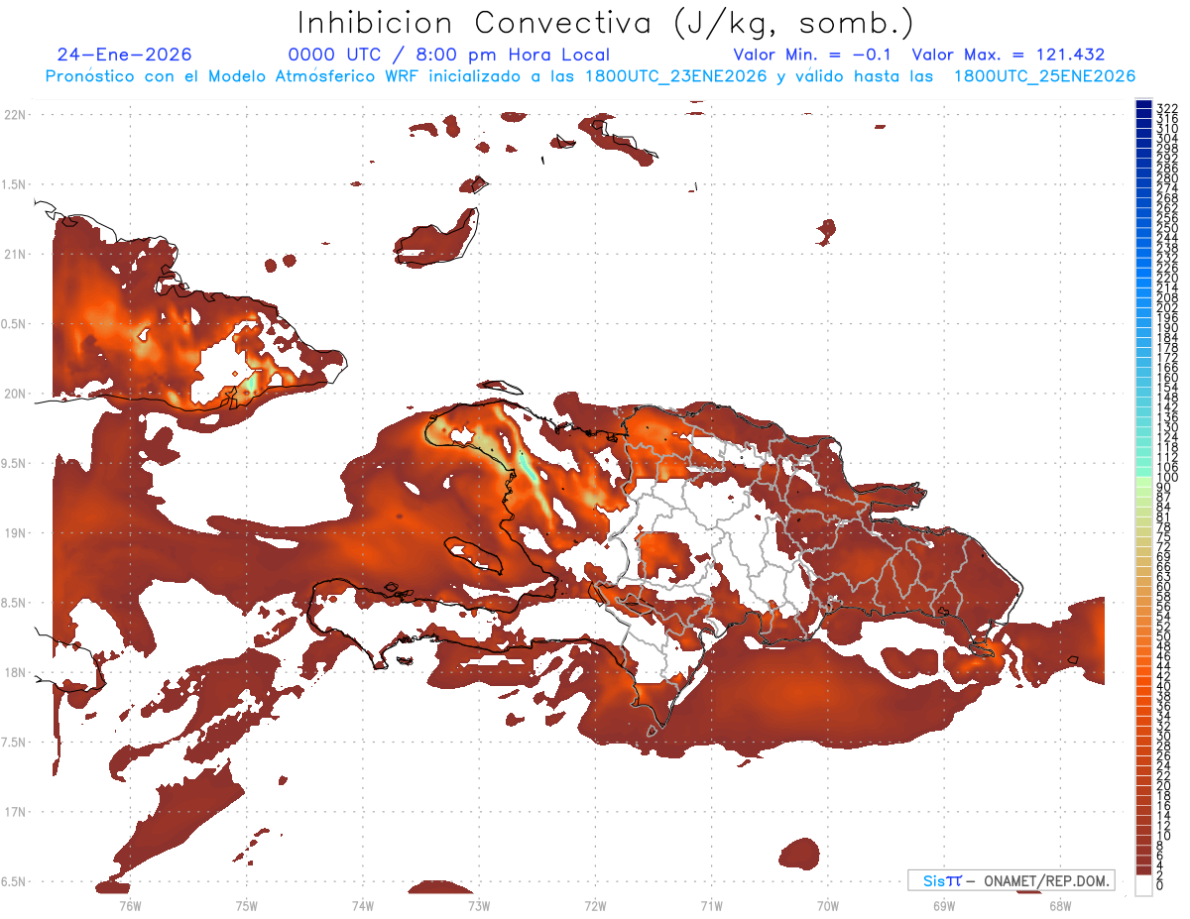Click the 1800UTC_25ENE2026 validity end time
Image resolution: width=1190 pixels, height=919 pixels.
pos(1044,76)
